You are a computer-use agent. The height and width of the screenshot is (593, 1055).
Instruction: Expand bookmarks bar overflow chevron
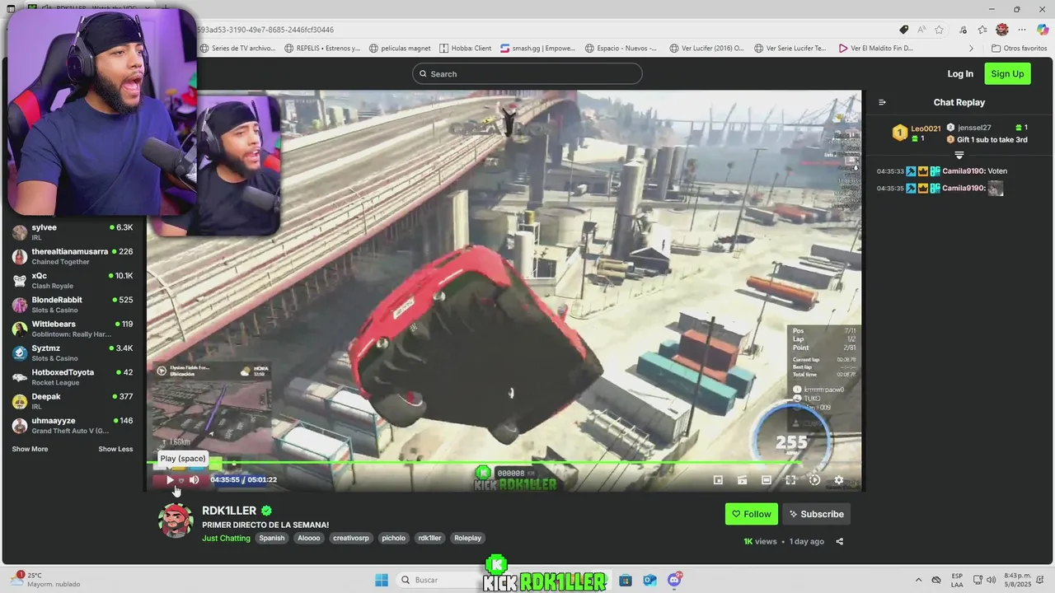pos(970,49)
